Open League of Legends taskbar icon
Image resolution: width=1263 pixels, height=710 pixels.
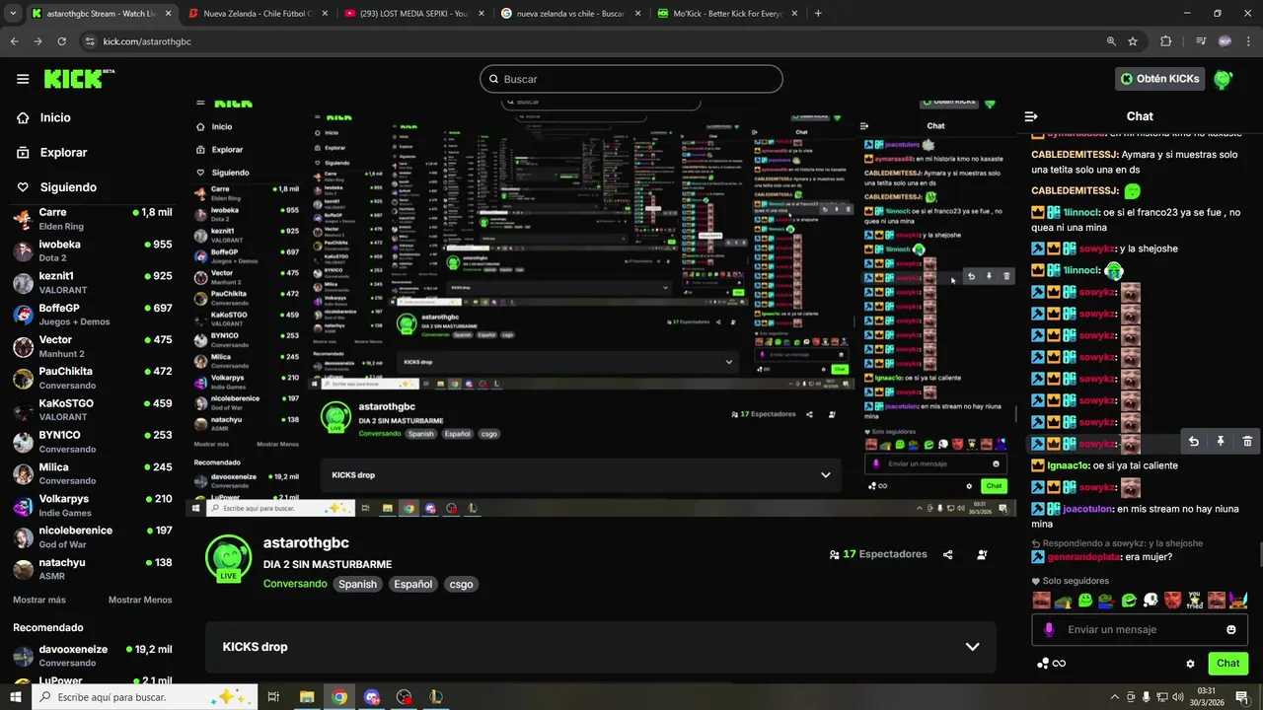tap(436, 697)
